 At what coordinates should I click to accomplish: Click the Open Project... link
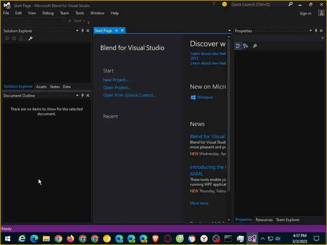pos(117,87)
